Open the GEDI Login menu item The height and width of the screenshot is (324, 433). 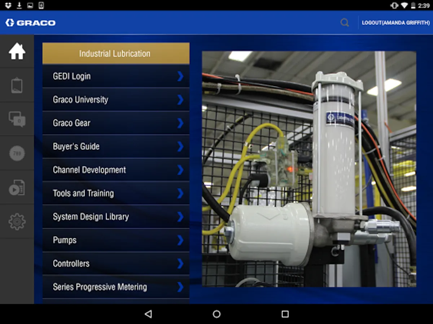(x=116, y=76)
